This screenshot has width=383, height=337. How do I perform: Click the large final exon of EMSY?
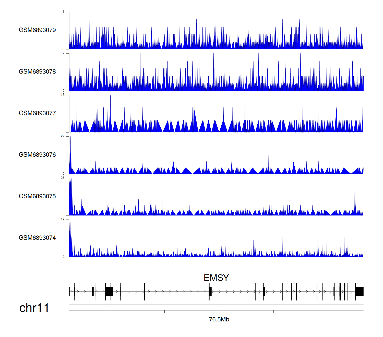360,292
